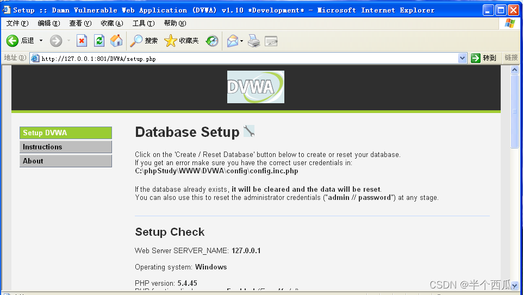Click the SERVER_NAME 127.0.0.1 line

click(x=198, y=250)
